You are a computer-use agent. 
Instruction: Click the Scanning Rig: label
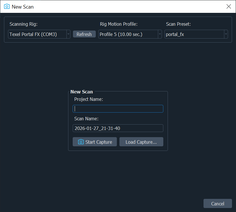click(24, 24)
